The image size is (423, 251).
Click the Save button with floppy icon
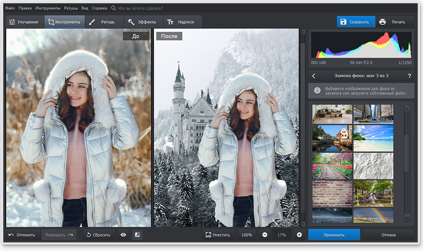355,22
